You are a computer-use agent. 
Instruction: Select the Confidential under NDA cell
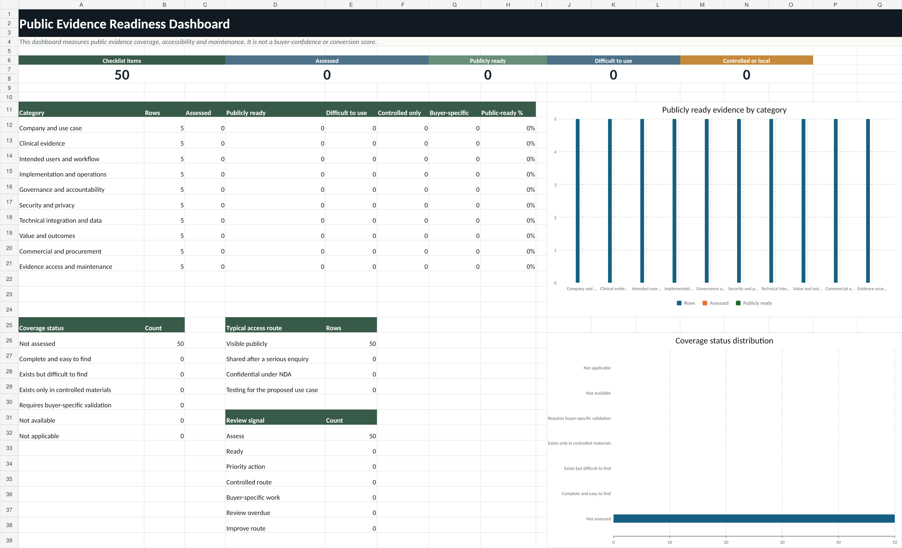click(275, 371)
